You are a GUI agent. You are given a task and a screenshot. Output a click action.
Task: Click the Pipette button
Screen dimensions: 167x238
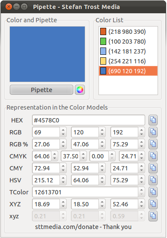(42, 90)
